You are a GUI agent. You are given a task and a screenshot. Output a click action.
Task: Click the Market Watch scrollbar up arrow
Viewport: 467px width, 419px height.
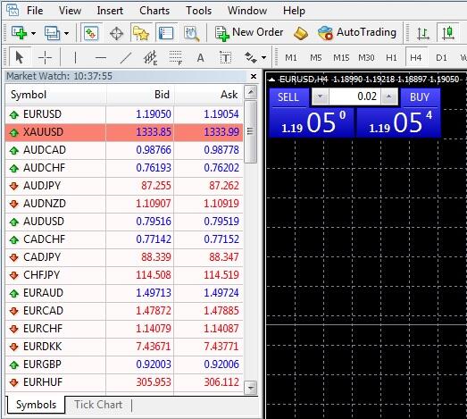click(251, 92)
